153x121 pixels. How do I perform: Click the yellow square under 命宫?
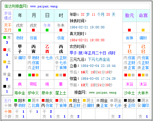tap(143, 30)
